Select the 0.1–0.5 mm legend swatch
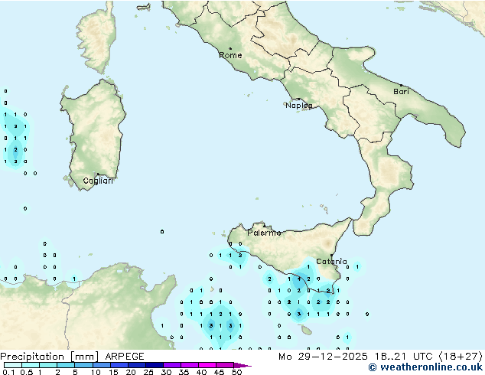The width and height of the screenshot is (485, 375). pyautogui.click(x=13, y=365)
